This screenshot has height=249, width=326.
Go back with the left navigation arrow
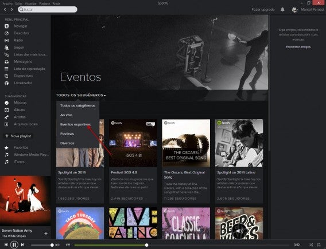coord(5,9)
